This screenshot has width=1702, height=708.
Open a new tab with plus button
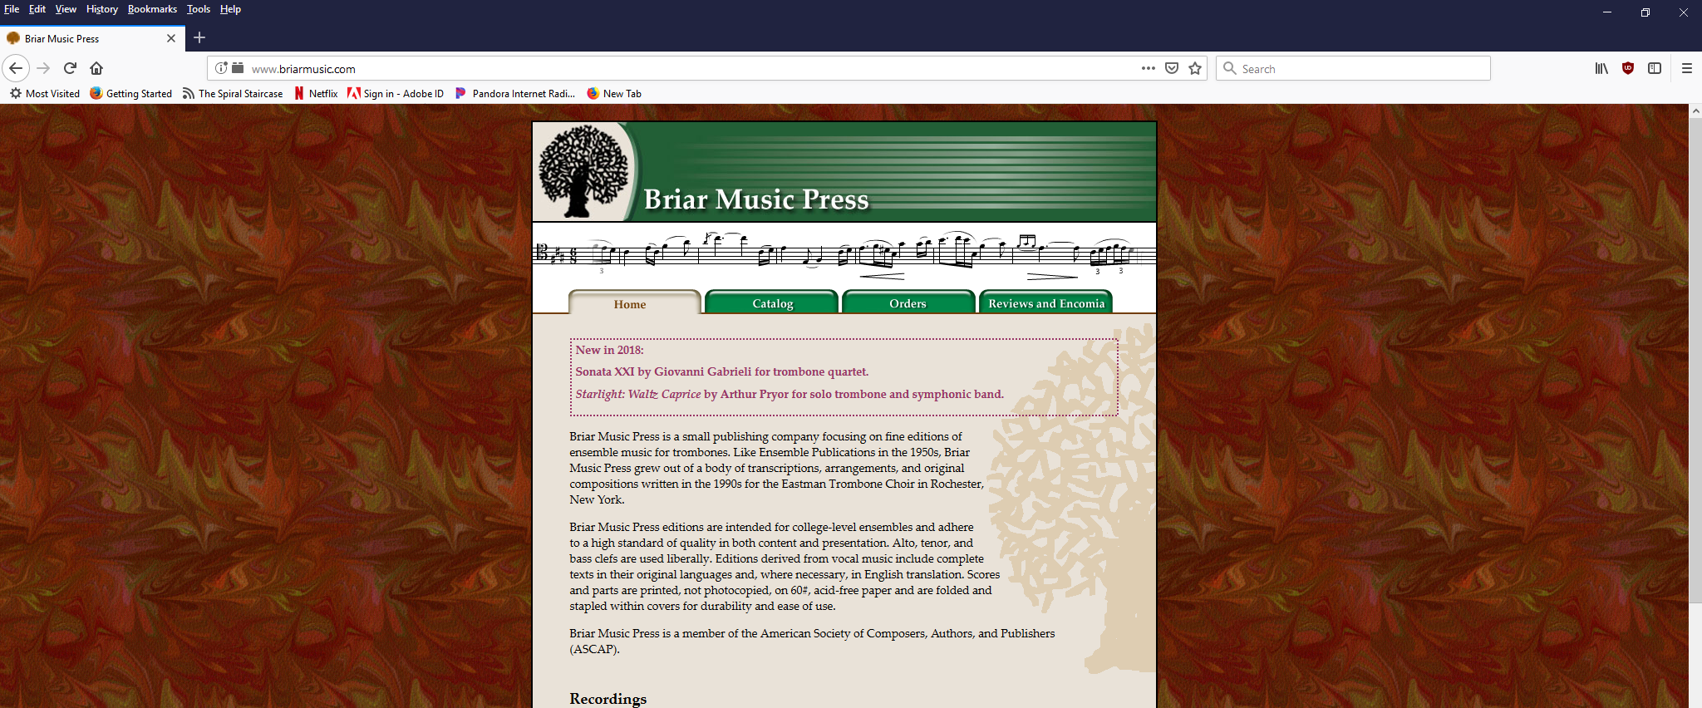(199, 37)
